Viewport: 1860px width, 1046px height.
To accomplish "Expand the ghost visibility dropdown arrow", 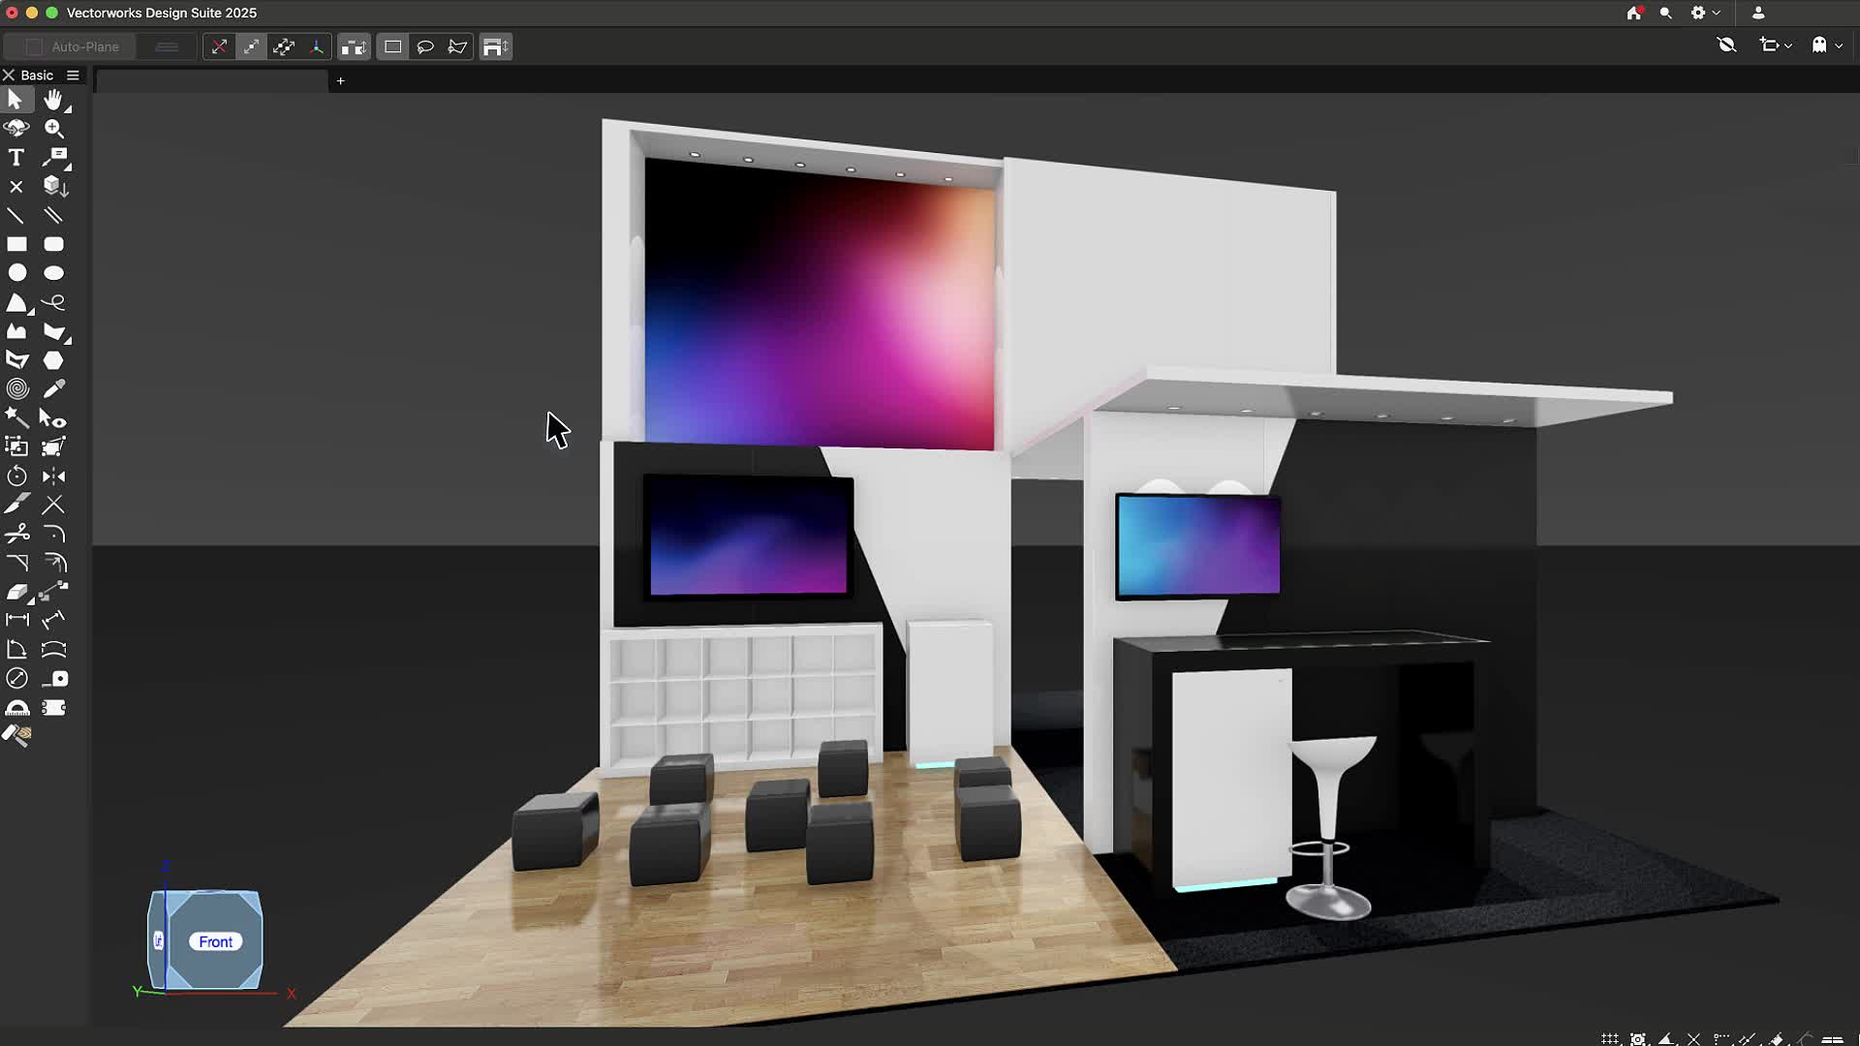I will pos(1839,46).
